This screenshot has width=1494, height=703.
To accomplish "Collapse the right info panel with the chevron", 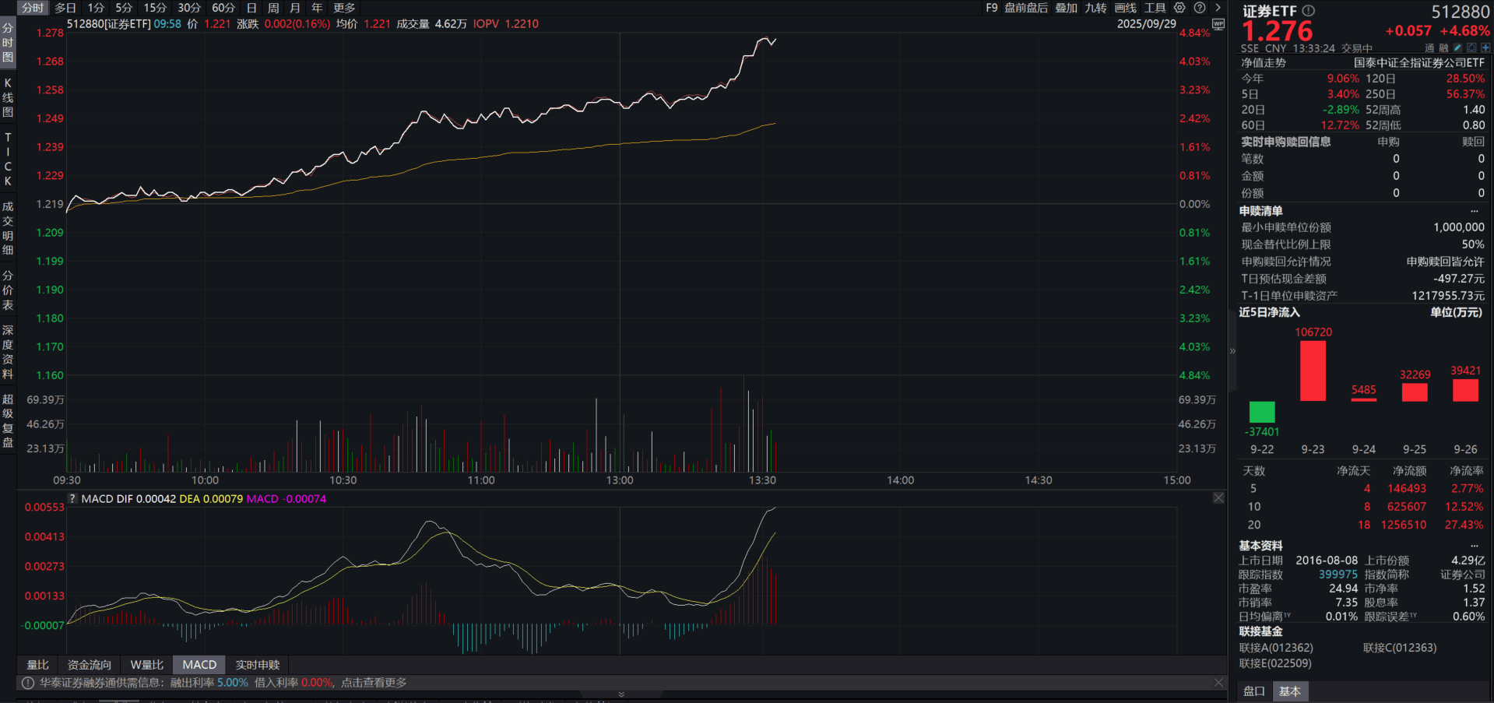I will tap(1232, 351).
